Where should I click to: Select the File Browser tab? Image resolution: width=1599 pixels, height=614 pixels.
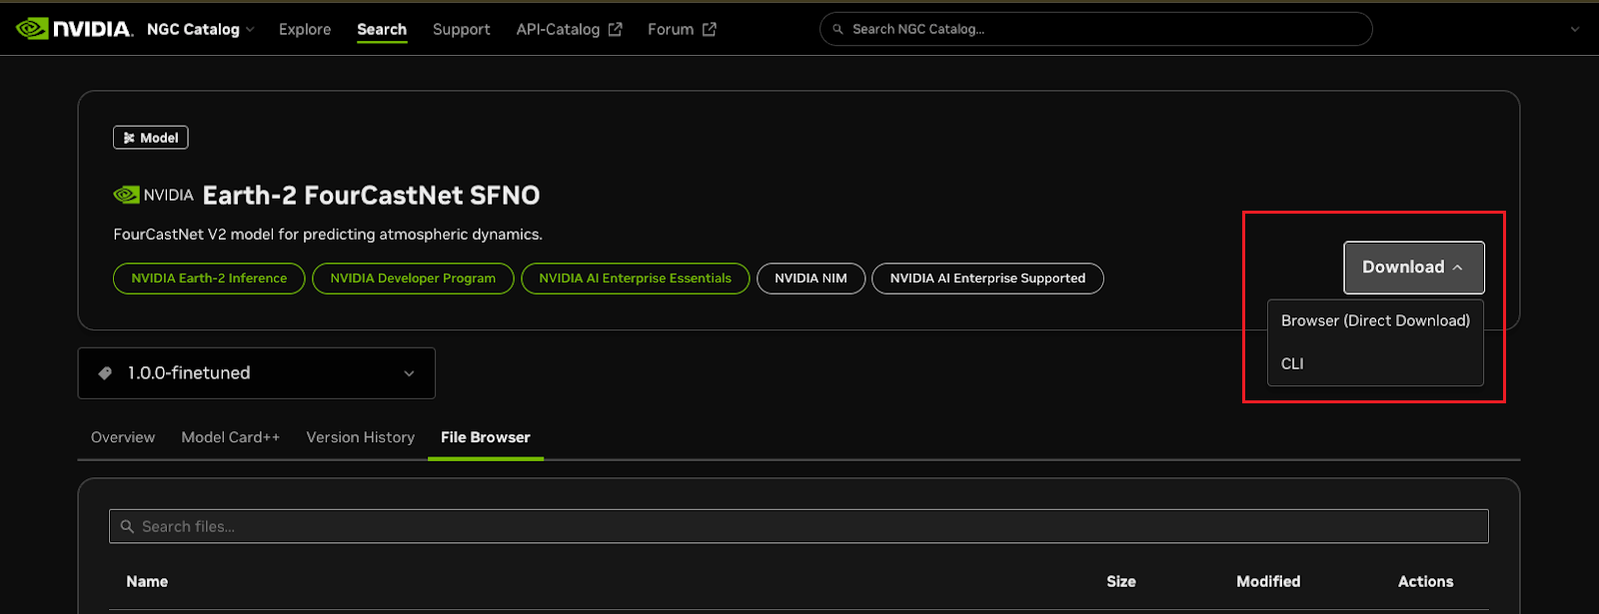click(x=486, y=437)
